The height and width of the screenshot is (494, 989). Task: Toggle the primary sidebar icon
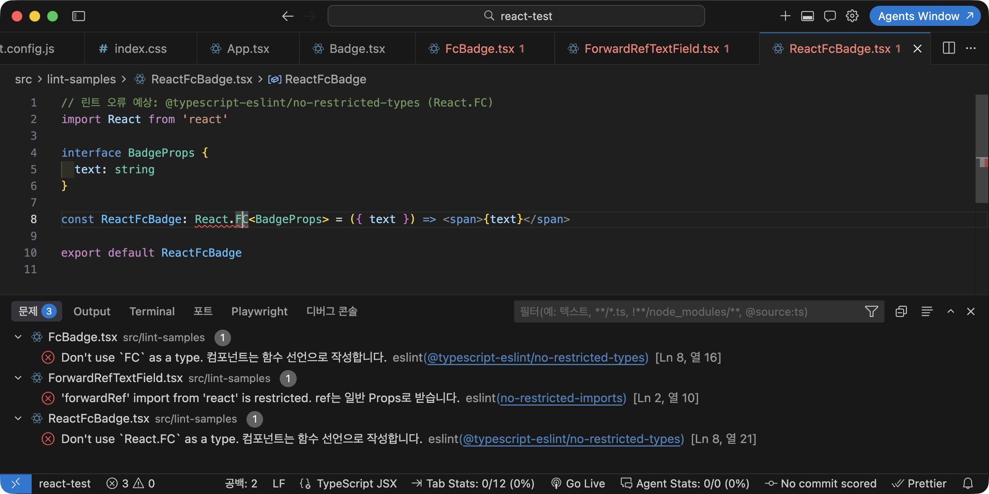coord(78,16)
